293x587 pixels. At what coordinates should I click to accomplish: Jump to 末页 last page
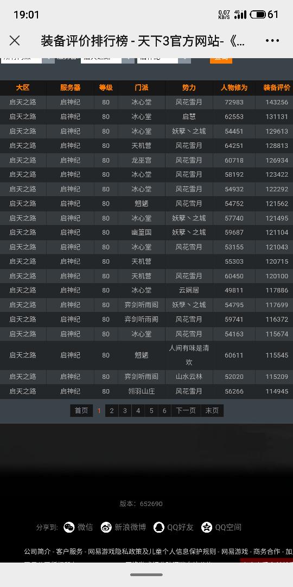click(212, 411)
